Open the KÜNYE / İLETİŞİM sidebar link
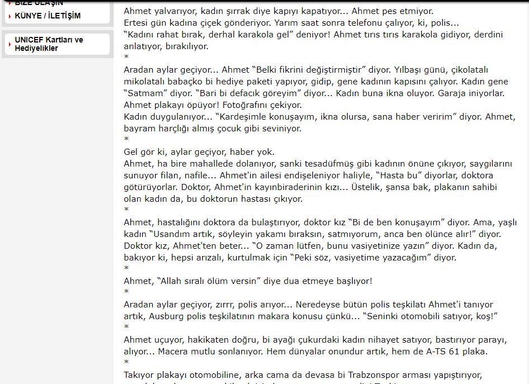 (x=48, y=16)
